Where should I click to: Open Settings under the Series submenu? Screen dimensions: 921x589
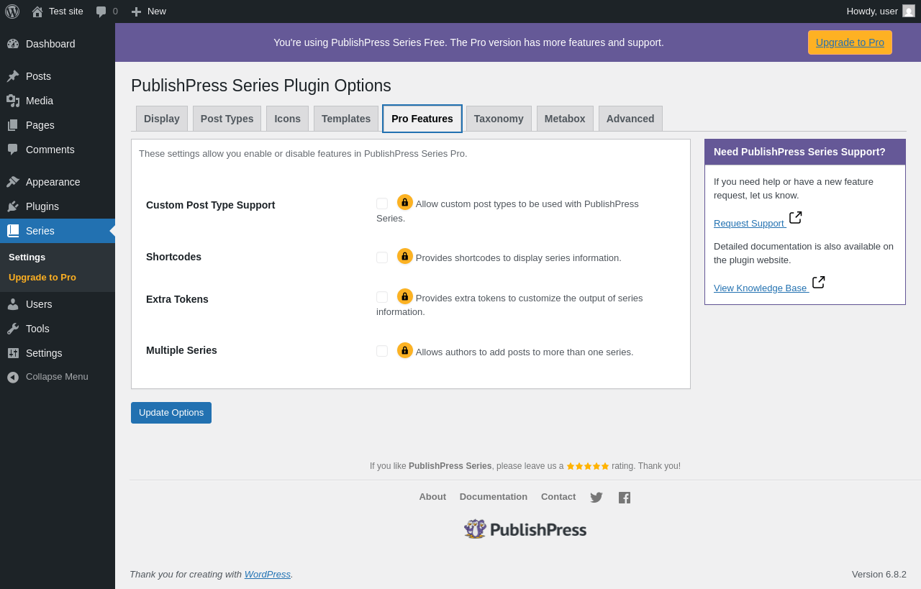pos(27,257)
